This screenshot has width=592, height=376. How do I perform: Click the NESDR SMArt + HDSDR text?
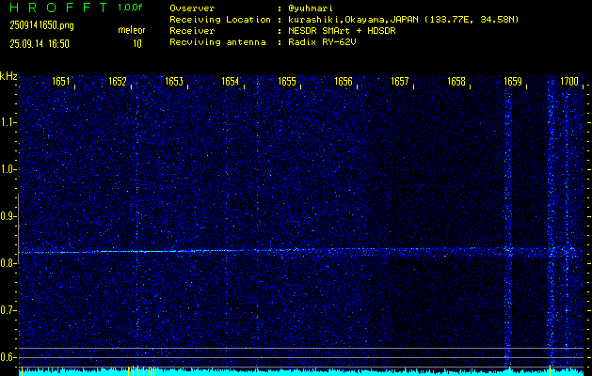point(342,31)
